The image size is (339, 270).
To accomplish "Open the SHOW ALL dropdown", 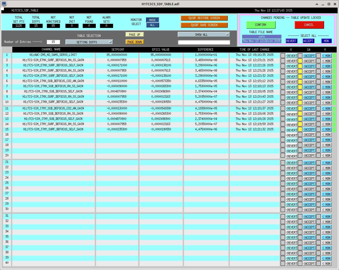I will (204, 34).
